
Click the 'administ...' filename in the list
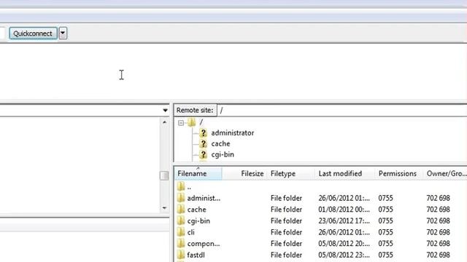204,198
